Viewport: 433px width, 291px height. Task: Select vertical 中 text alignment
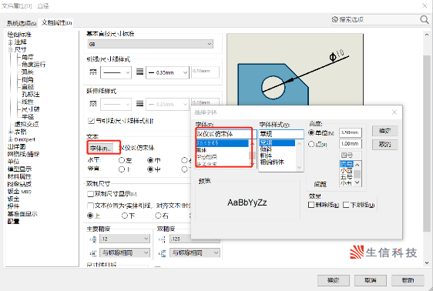[x=150, y=169]
